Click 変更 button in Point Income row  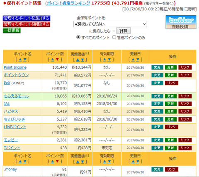tap(157, 67)
